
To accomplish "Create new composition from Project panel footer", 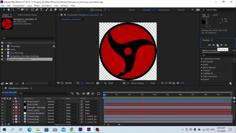I will coord(11,83).
